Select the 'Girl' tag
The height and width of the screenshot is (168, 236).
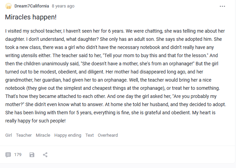pyautogui.click(x=8, y=135)
